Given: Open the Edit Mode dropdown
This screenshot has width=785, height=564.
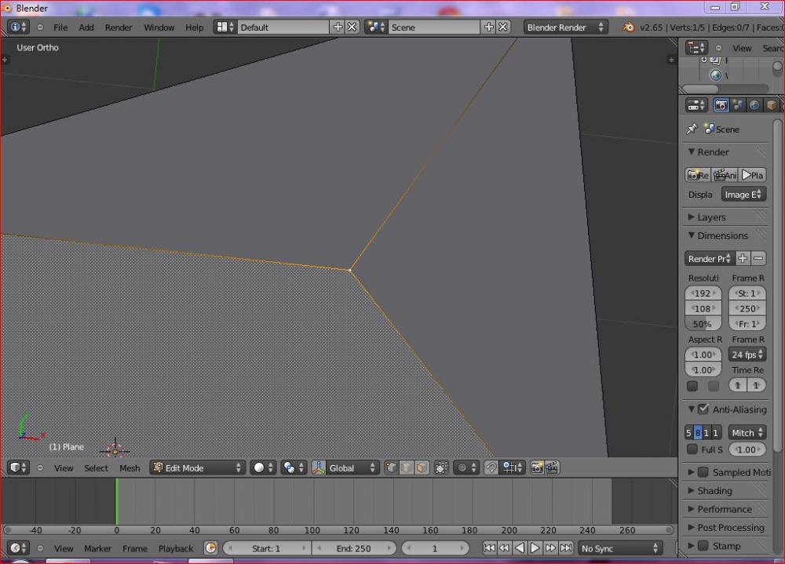Looking at the screenshot, I should tap(198, 468).
